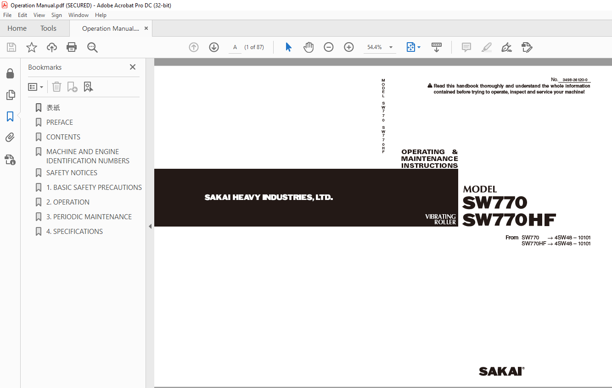Open MACHINE AND ENGINE IDENTIFICATION NUMBERS bookmark
Screen dimensions: 612x388
point(88,156)
